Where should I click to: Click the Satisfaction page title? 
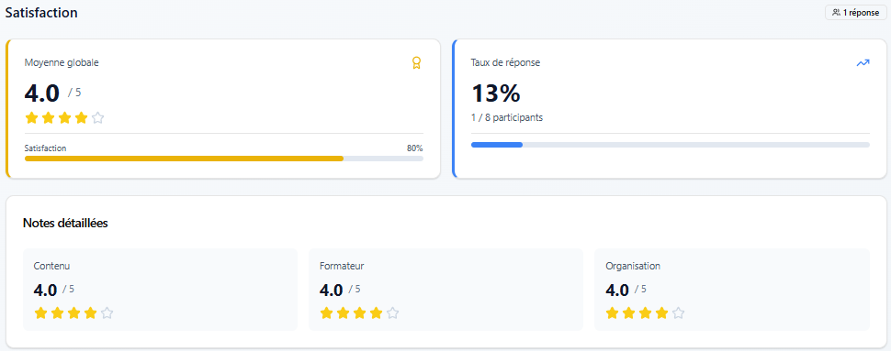click(41, 13)
